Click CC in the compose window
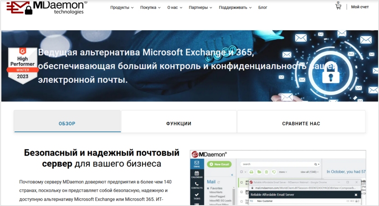Viewport: 379px width, 206px height. tap(348, 201)
